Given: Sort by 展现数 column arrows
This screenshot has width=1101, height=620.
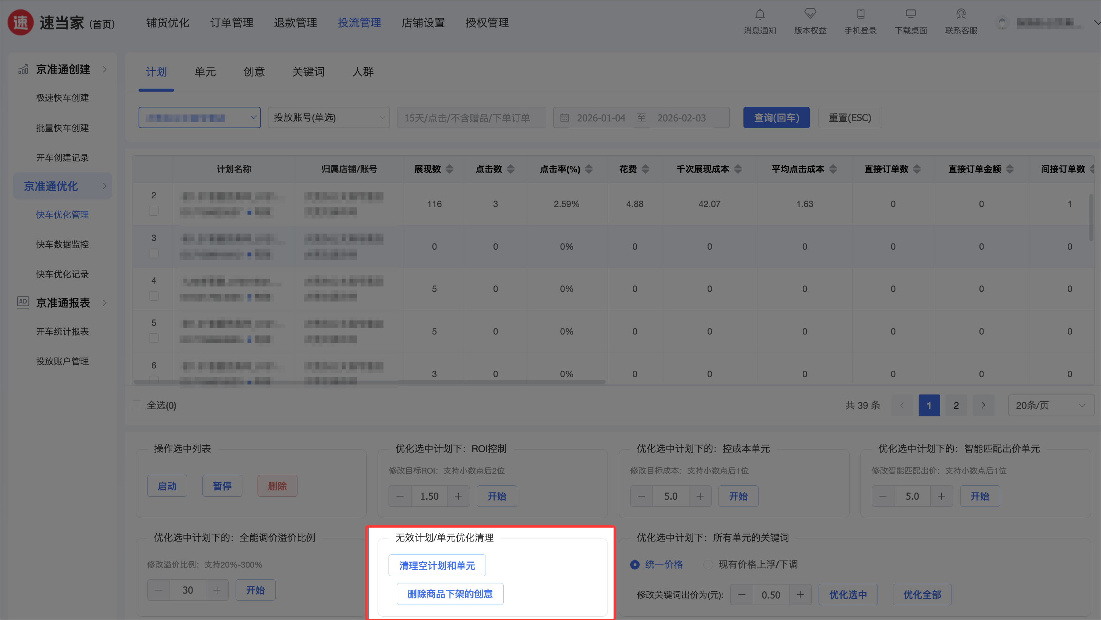Looking at the screenshot, I should (449, 169).
